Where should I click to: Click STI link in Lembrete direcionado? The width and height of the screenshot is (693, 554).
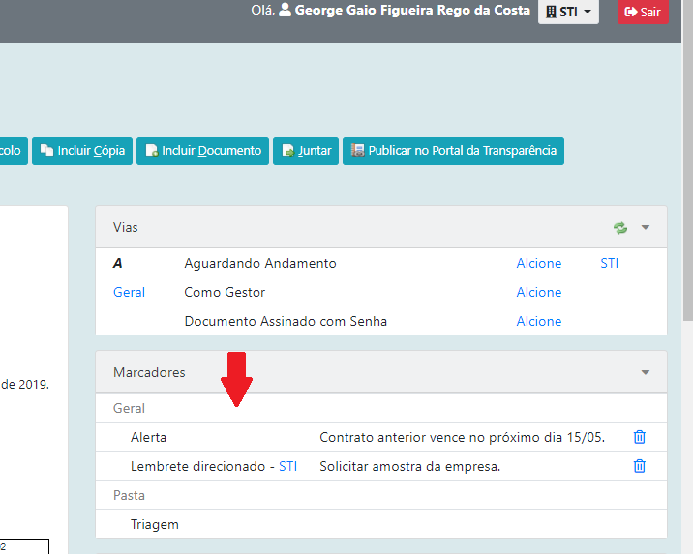point(287,466)
